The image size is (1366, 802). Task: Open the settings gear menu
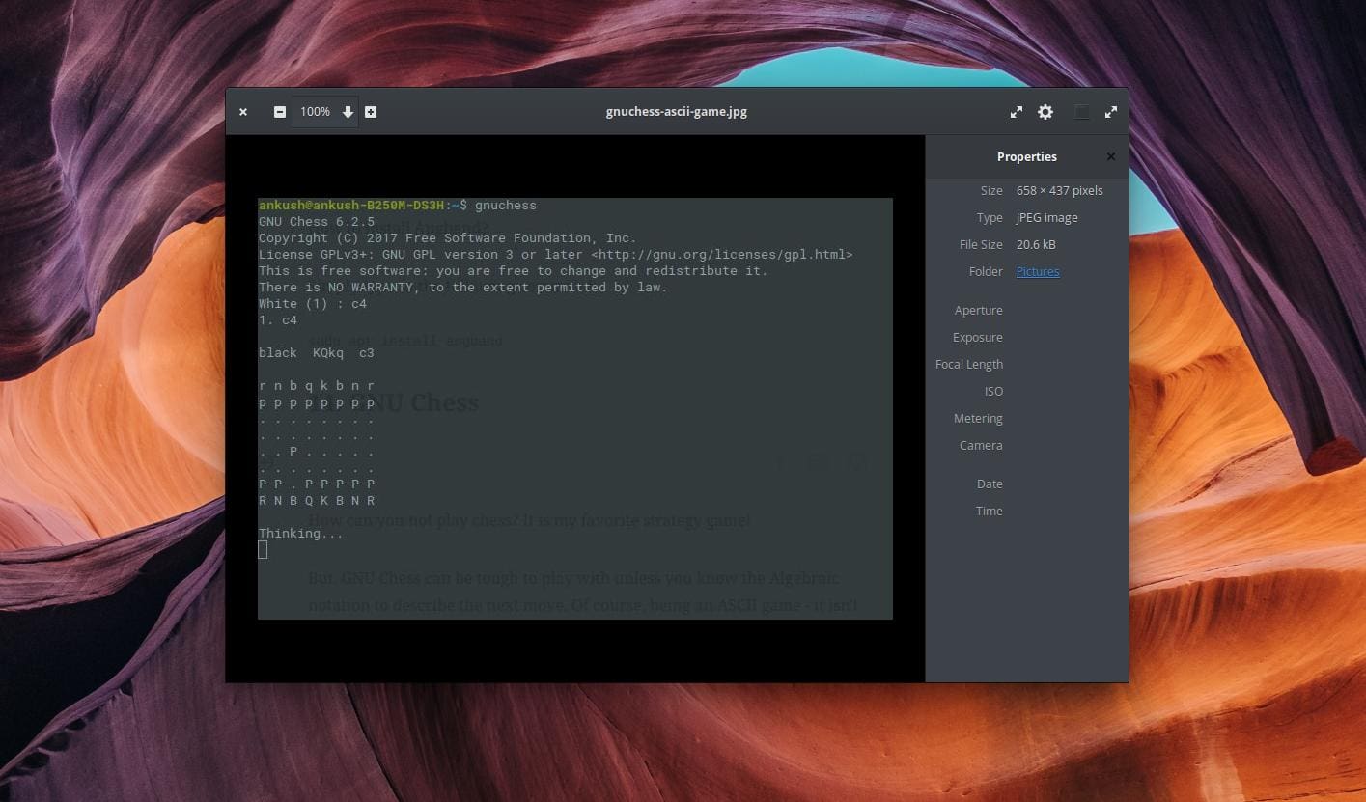coord(1045,111)
